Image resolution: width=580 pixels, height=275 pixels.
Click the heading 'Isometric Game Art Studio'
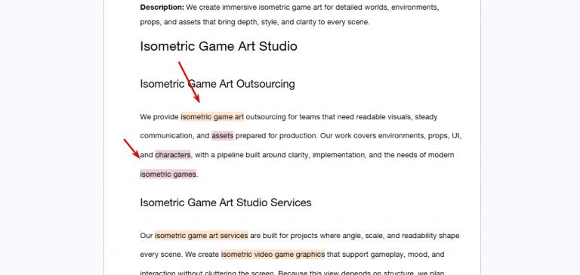click(218, 46)
